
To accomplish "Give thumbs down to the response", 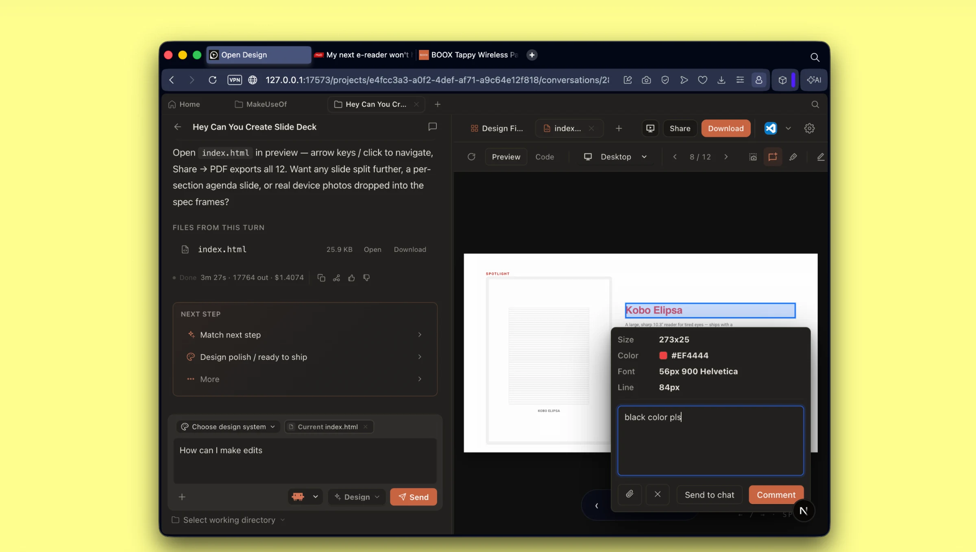I will 366,278.
